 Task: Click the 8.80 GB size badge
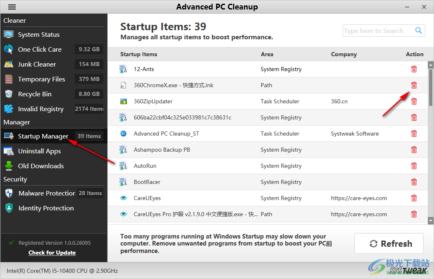click(x=89, y=94)
